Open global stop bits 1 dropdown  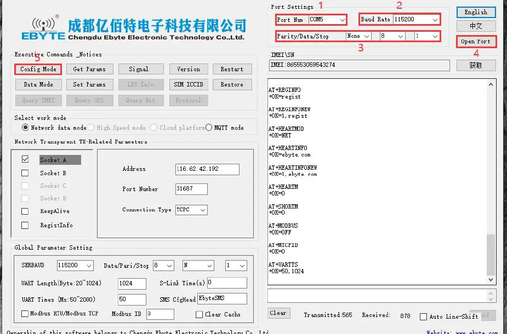click(236, 266)
